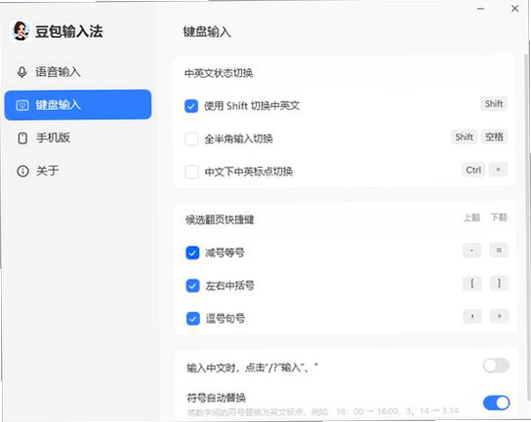Click the left bracket key badge
The width and height of the screenshot is (531, 422).
472,283
